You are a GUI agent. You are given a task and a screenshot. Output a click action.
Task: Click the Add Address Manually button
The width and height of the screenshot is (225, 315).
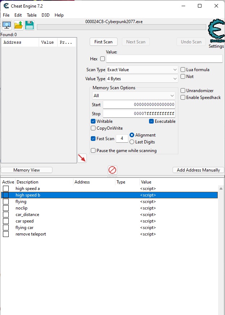(x=198, y=170)
